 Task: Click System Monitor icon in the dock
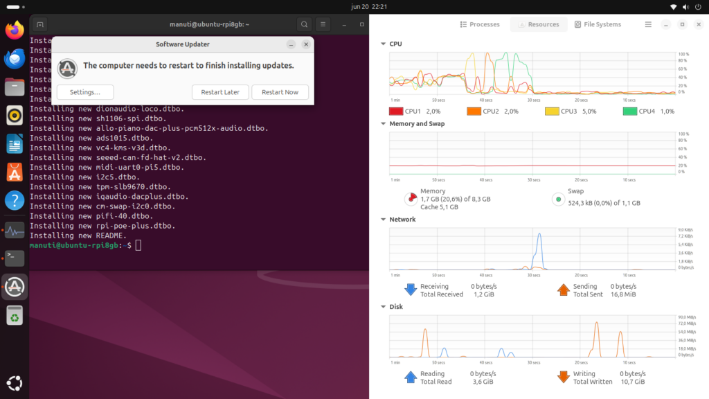coord(15,230)
